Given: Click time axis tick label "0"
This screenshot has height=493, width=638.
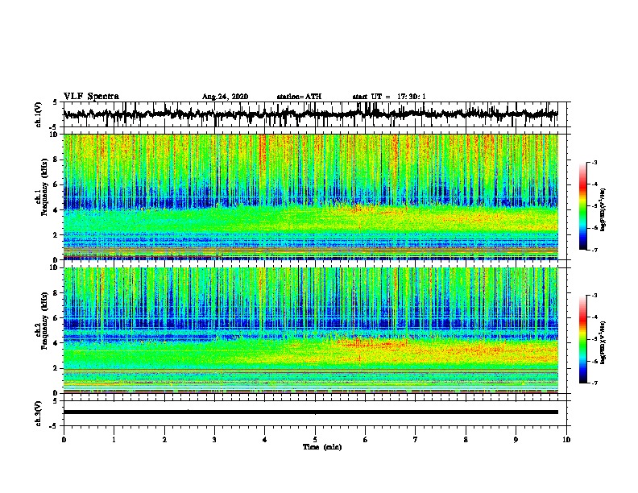Looking at the screenshot, I should (64, 440).
